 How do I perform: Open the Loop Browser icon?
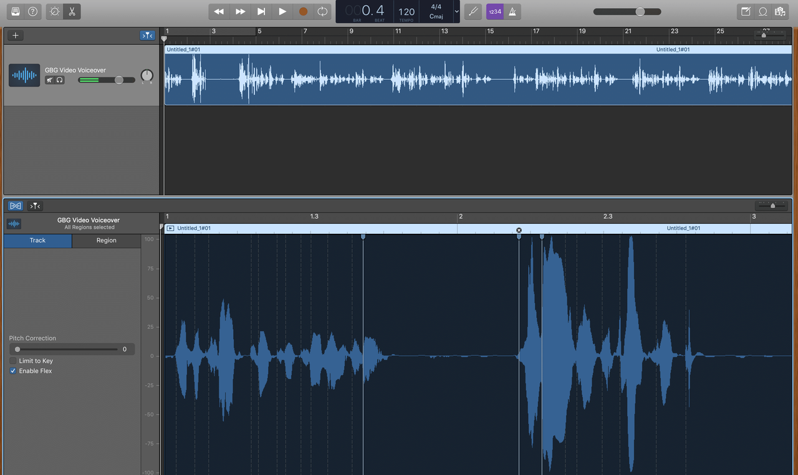(x=763, y=11)
